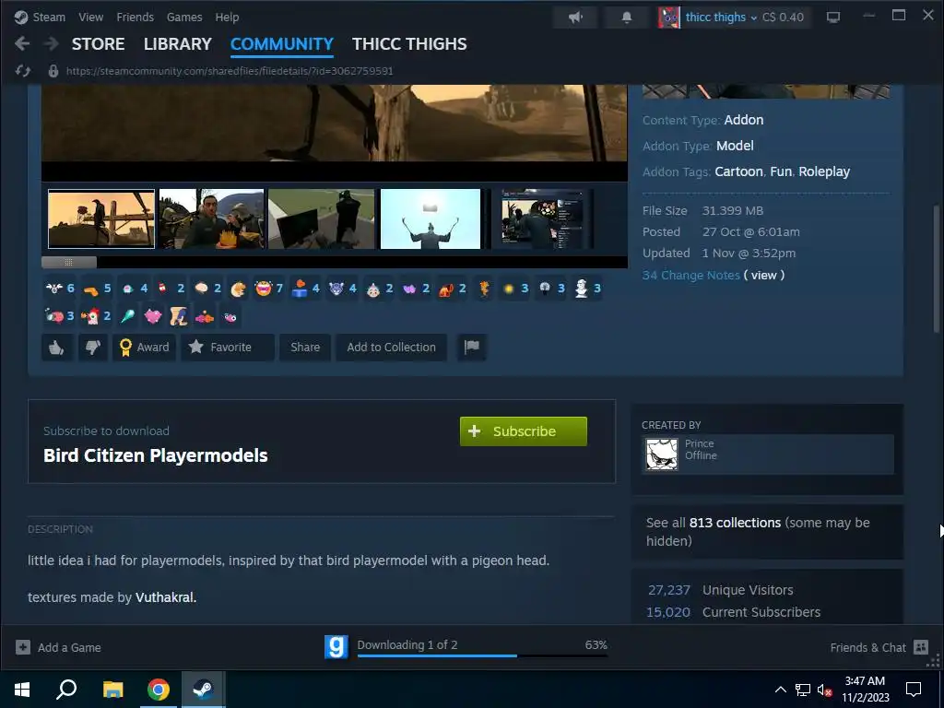Click the muted volume tray icon

[824, 690]
